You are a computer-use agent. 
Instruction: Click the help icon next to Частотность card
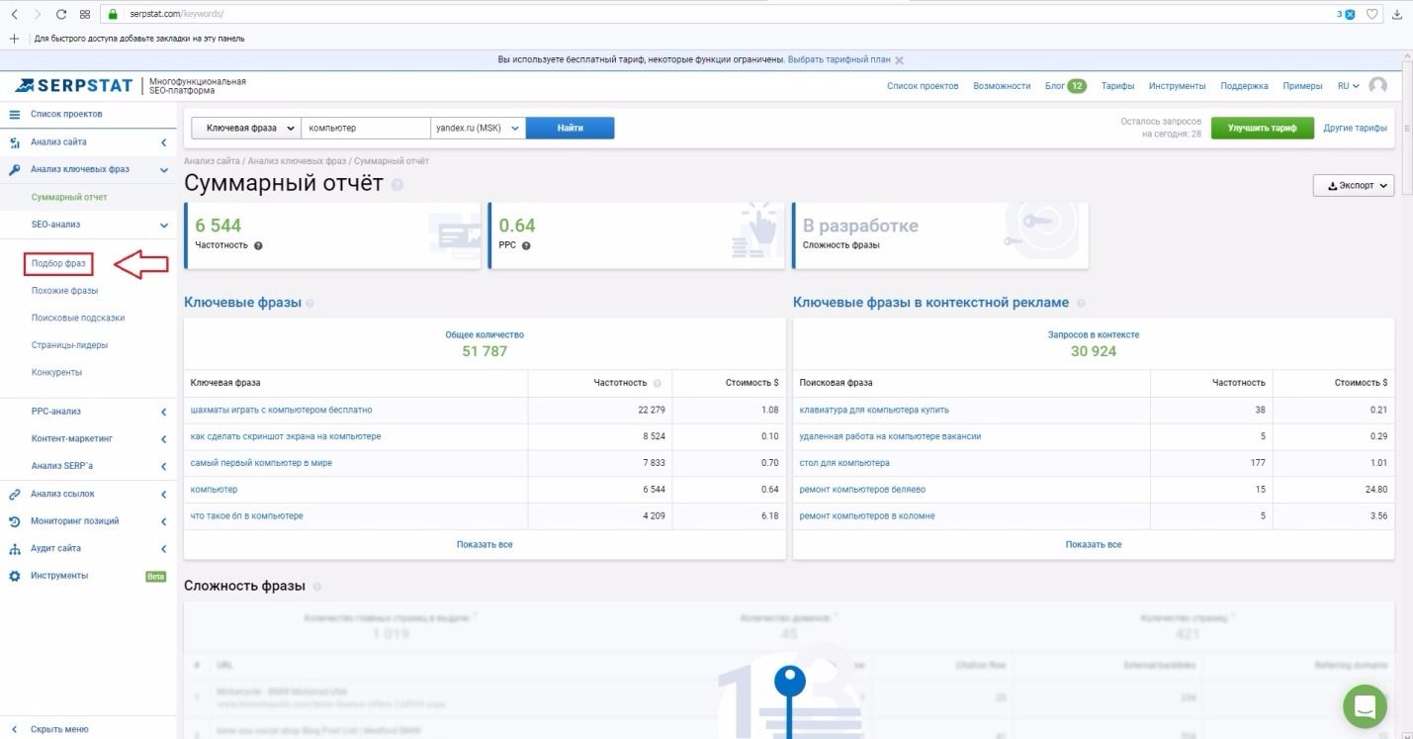(258, 245)
